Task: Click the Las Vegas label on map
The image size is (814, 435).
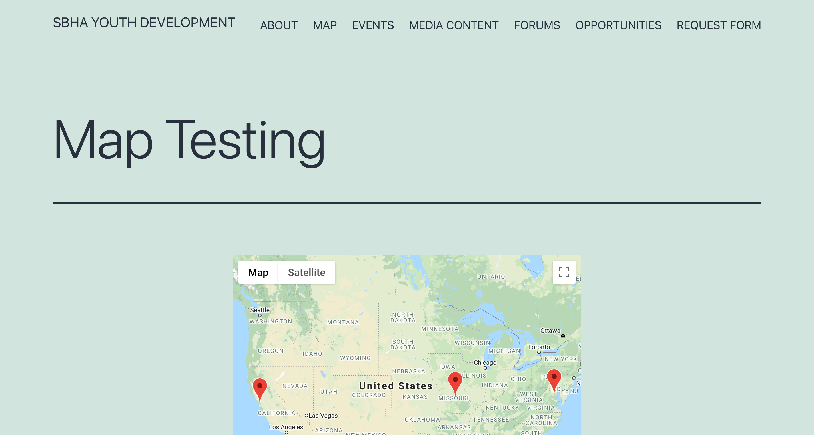Action: pyautogui.click(x=323, y=416)
